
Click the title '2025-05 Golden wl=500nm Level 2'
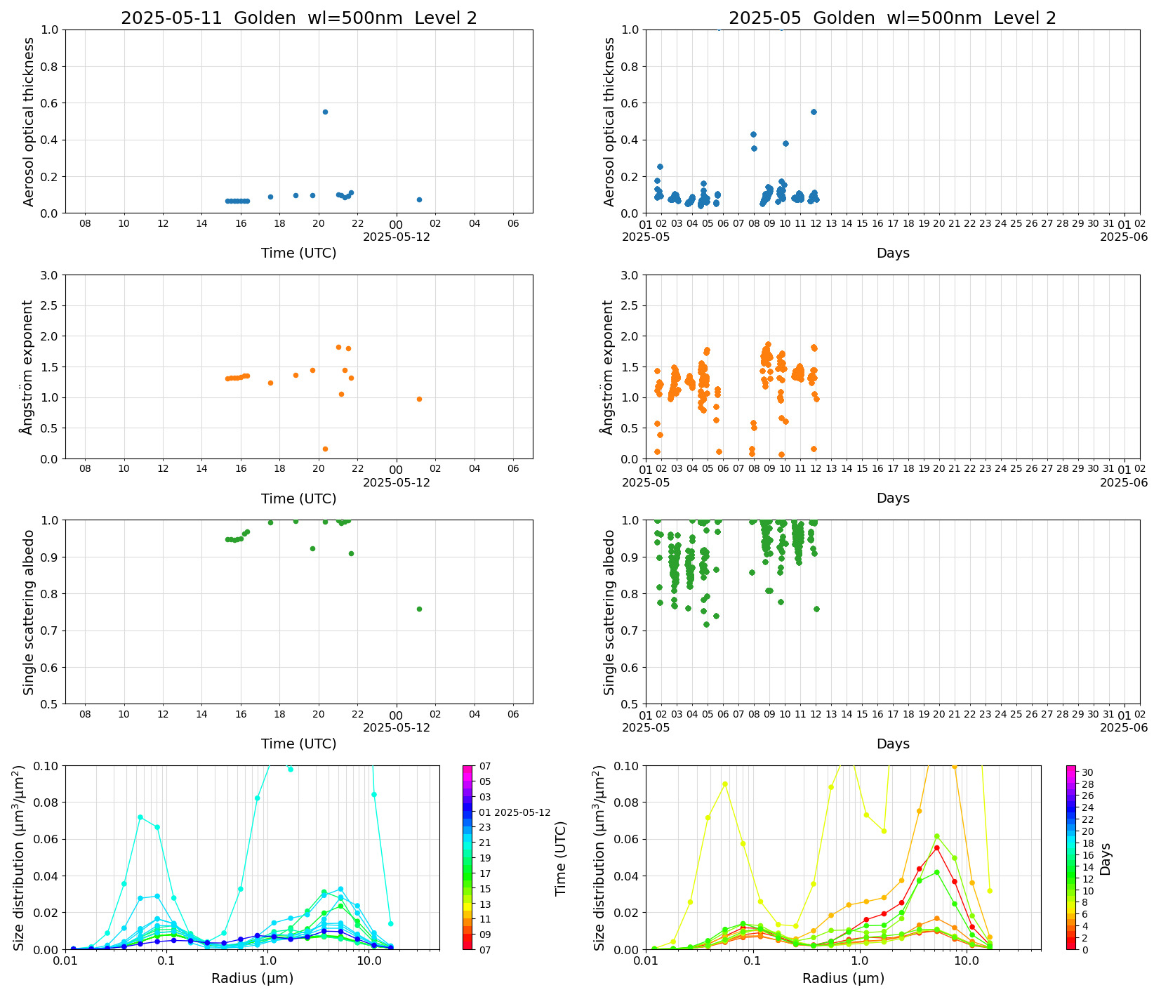(x=892, y=18)
